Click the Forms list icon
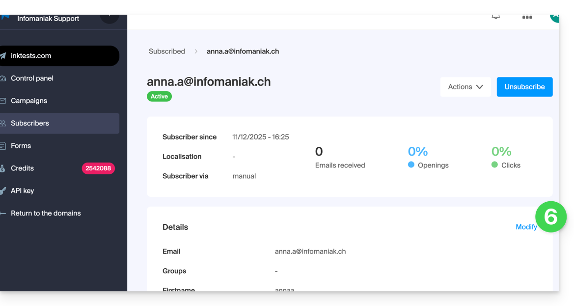 click(3, 146)
